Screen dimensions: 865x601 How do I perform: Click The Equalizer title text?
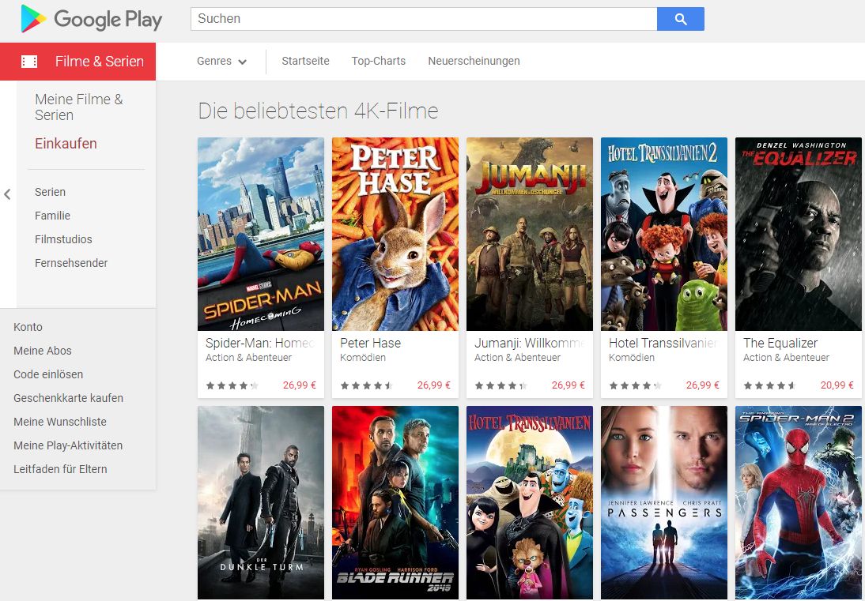point(780,344)
